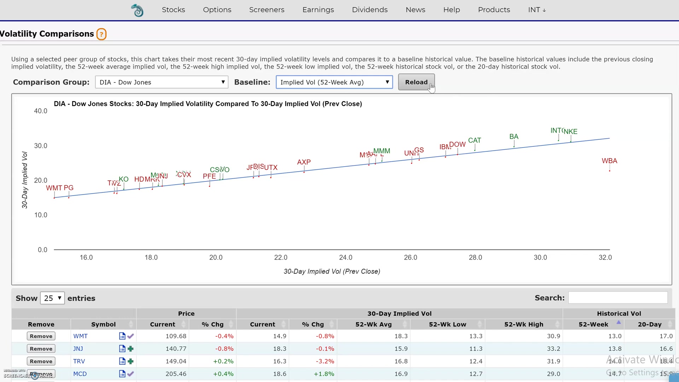Screen dimensions: 679x382
Task: Open the document icon next to WMT
Action: [x=122, y=336]
